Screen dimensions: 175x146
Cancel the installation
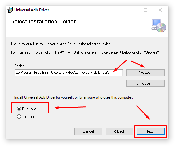click(88, 131)
